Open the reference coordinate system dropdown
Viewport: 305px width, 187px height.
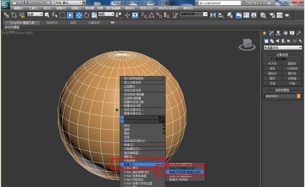pyautogui.click(x=106, y=14)
